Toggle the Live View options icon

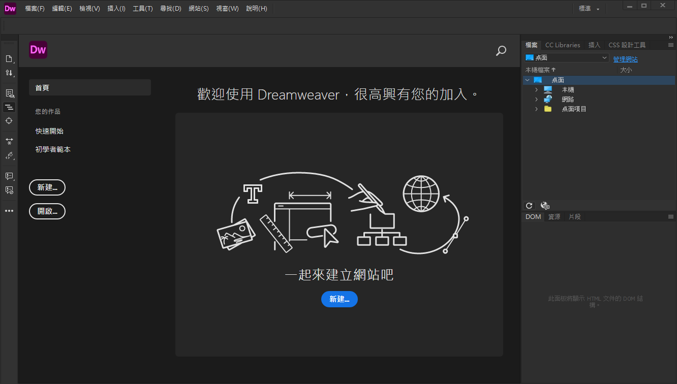point(9,93)
